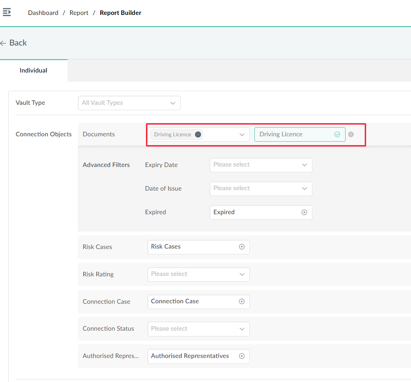This screenshot has width=411, height=382.
Task: Switch to the Individual tab
Action: (x=34, y=70)
